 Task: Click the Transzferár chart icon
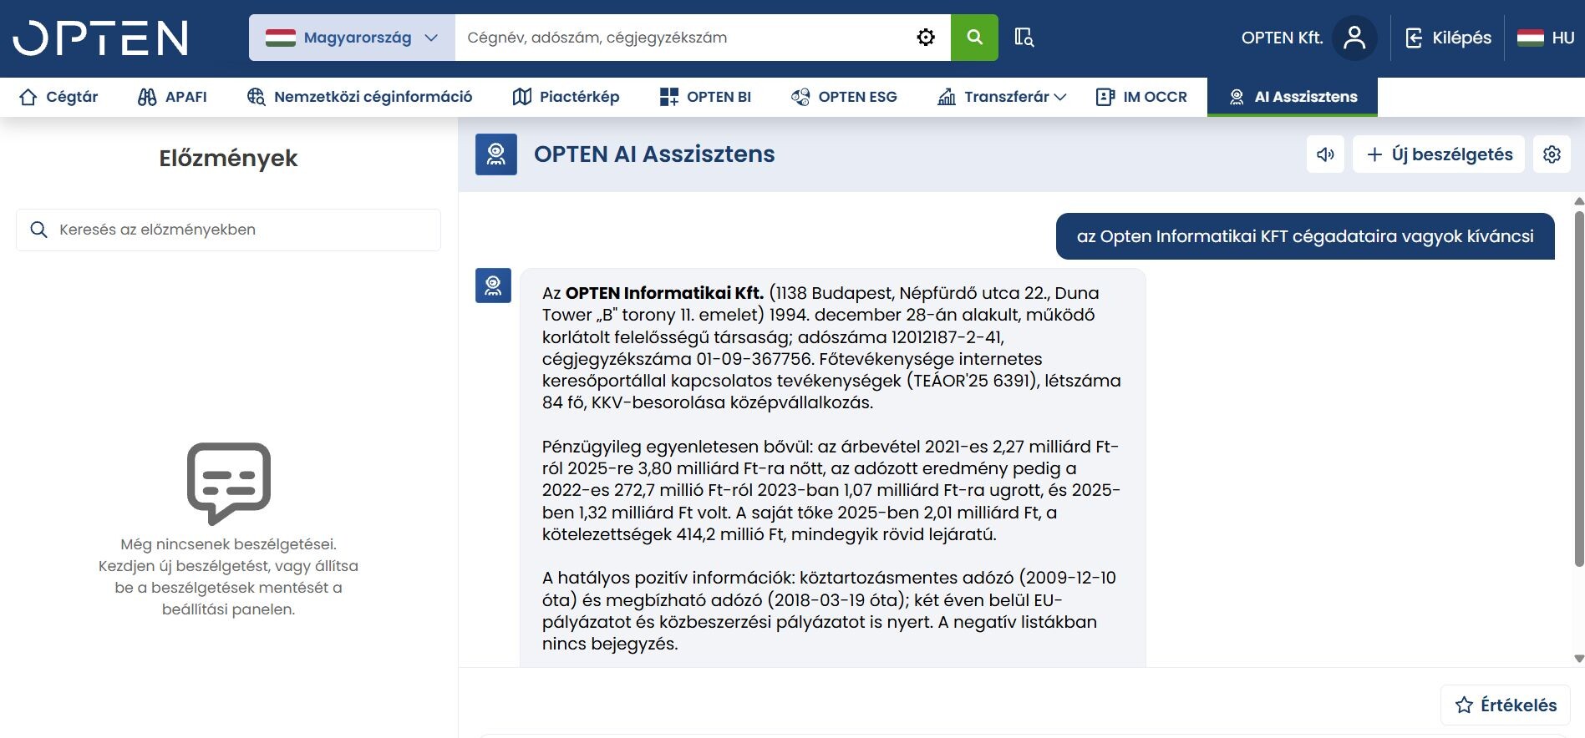pos(947,97)
